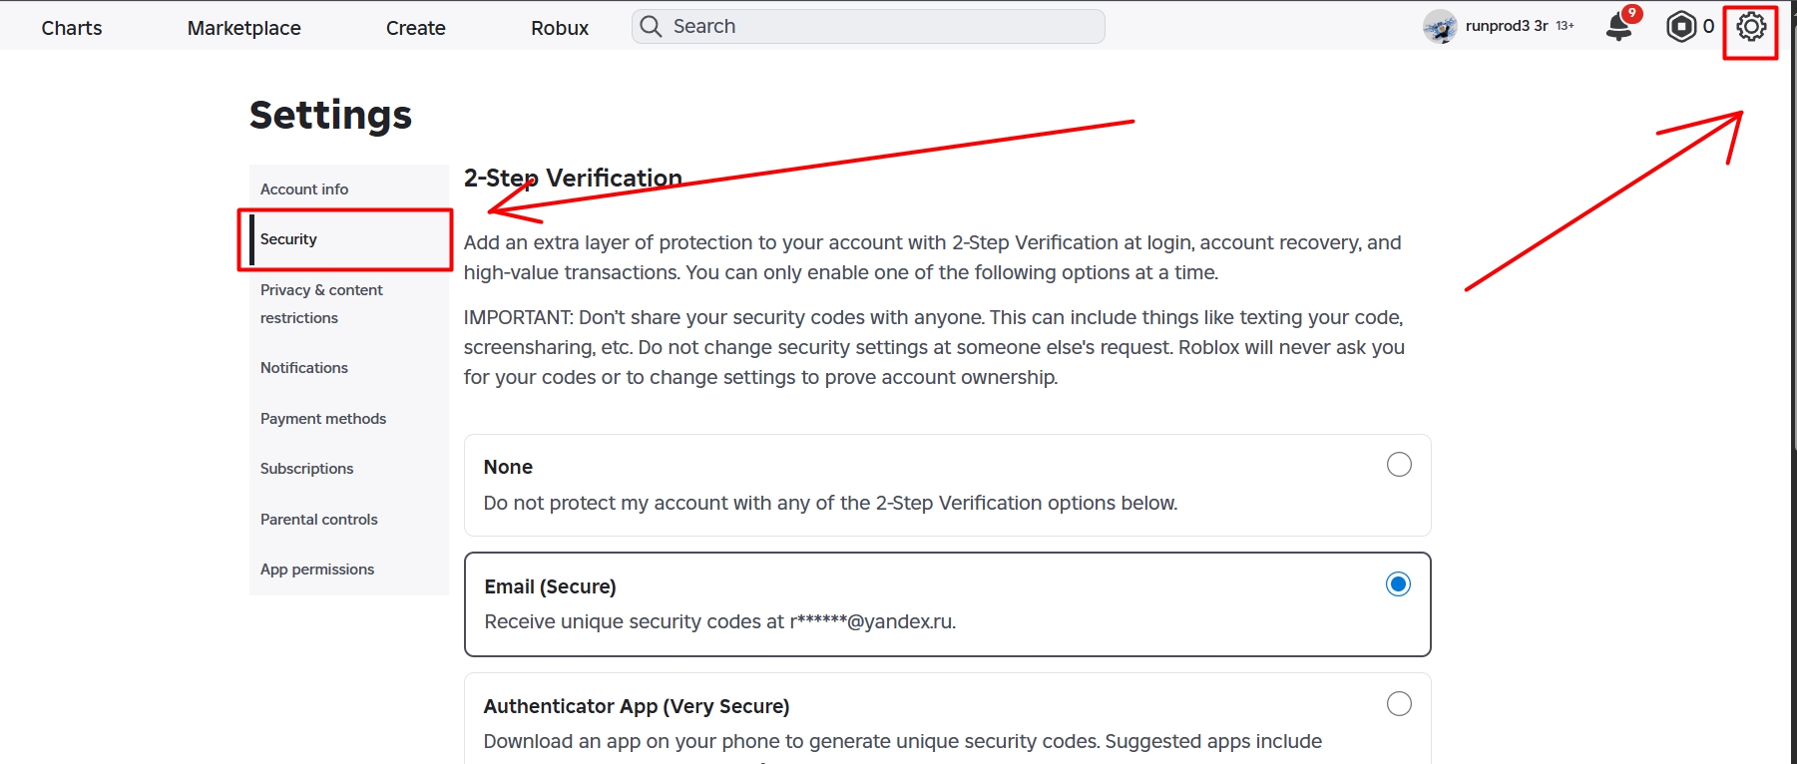Click the Robux balance icon
1797x764 pixels.
[x=1681, y=27]
